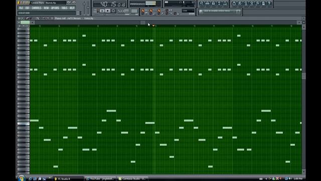The height and width of the screenshot is (181, 321).
Task: Toggle pattern/song mode switch
Action: click(97, 11)
